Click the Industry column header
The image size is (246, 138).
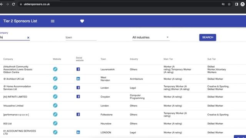pos(134,59)
